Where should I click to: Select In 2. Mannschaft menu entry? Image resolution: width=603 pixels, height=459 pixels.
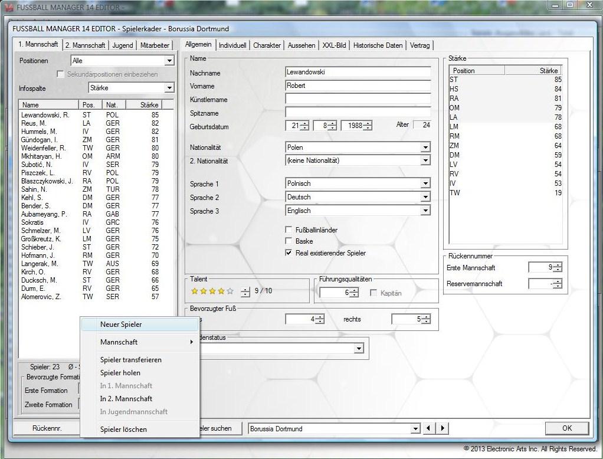(140, 399)
